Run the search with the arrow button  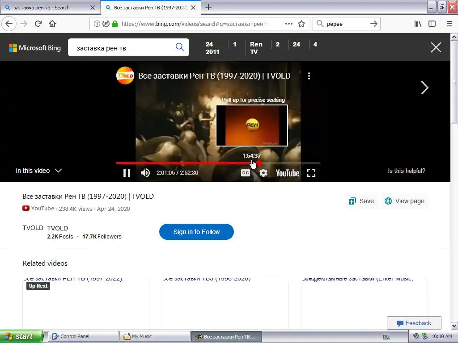[x=373, y=24]
